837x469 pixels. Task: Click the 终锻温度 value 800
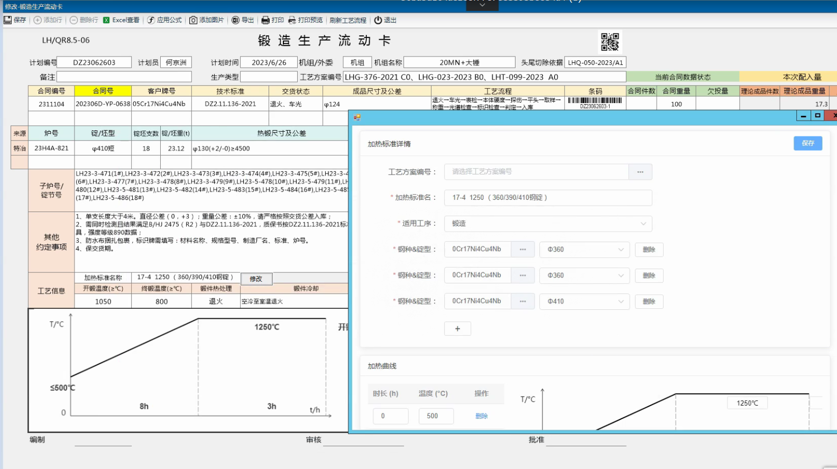click(x=162, y=301)
